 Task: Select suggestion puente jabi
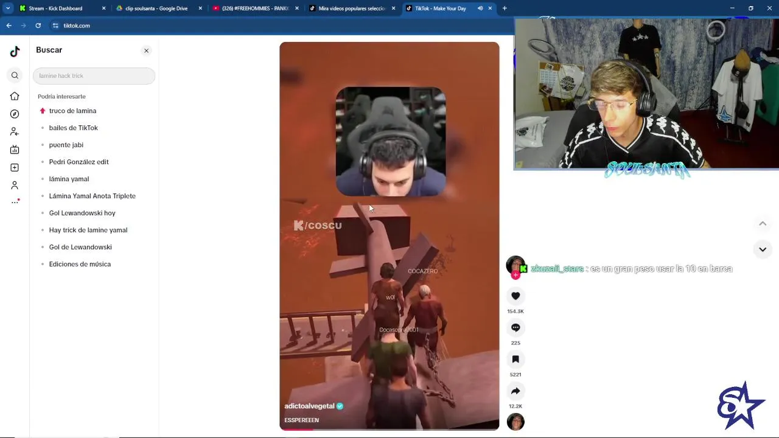66,145
